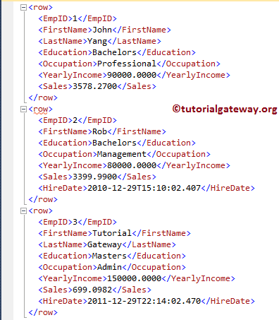The width and height of the screenshot is (279, 320).
Task: Click the LastName value Yang
Action: pyautogui.click(x=97, y=41)
